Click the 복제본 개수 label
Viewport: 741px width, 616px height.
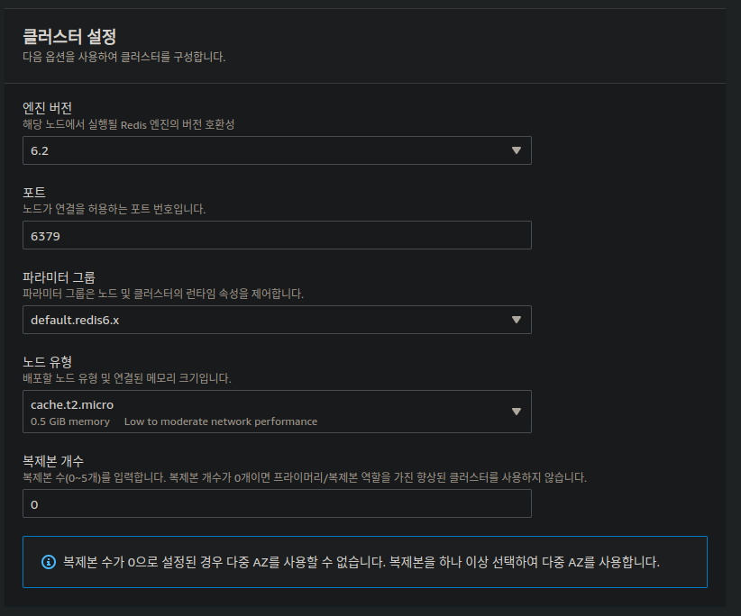coord(53,461)
